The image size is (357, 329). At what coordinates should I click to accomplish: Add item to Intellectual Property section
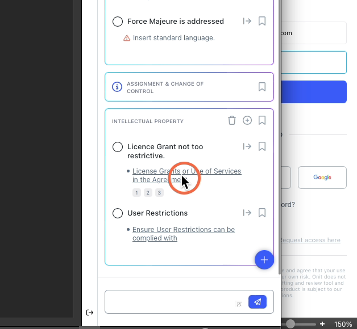[x=247, y=120]
